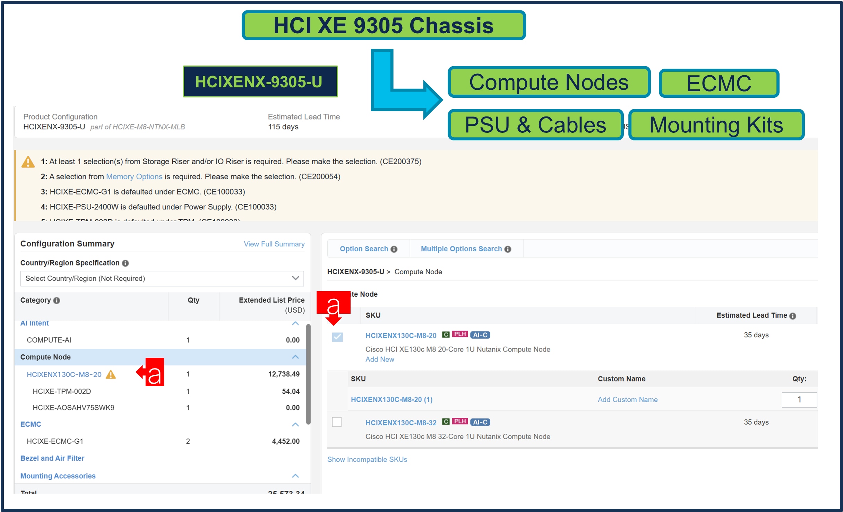
Task: Open the ECMC category
Action: coord(31,425)
